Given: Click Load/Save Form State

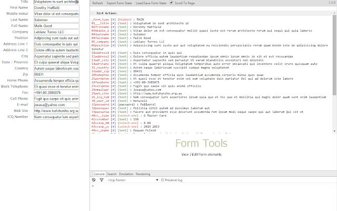Looking at the screenshot, I should point(151,3).
